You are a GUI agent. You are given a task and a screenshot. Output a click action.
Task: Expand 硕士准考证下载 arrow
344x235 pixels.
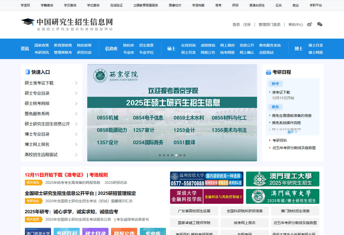click(76, 83)
